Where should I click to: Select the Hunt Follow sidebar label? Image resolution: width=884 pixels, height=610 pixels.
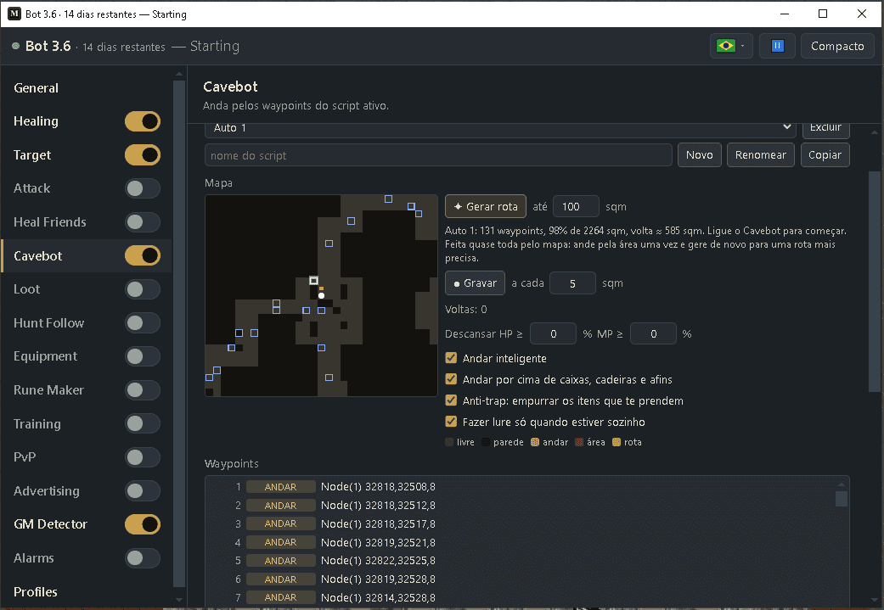(49, 322)
